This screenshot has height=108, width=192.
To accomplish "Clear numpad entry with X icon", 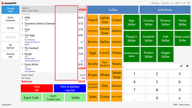I will [187, 66].
